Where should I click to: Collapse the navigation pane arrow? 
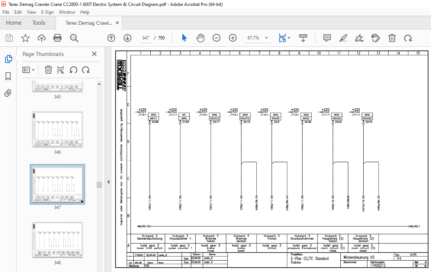[x=108, y=182]
